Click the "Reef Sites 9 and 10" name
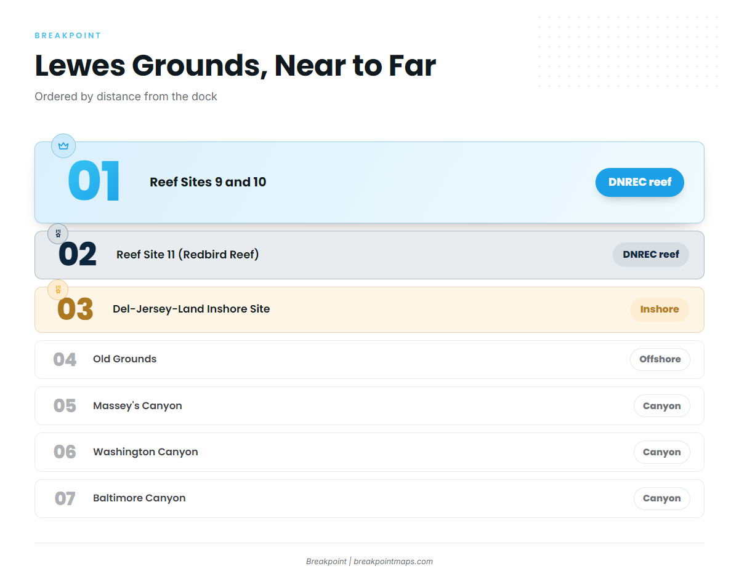 208,182
